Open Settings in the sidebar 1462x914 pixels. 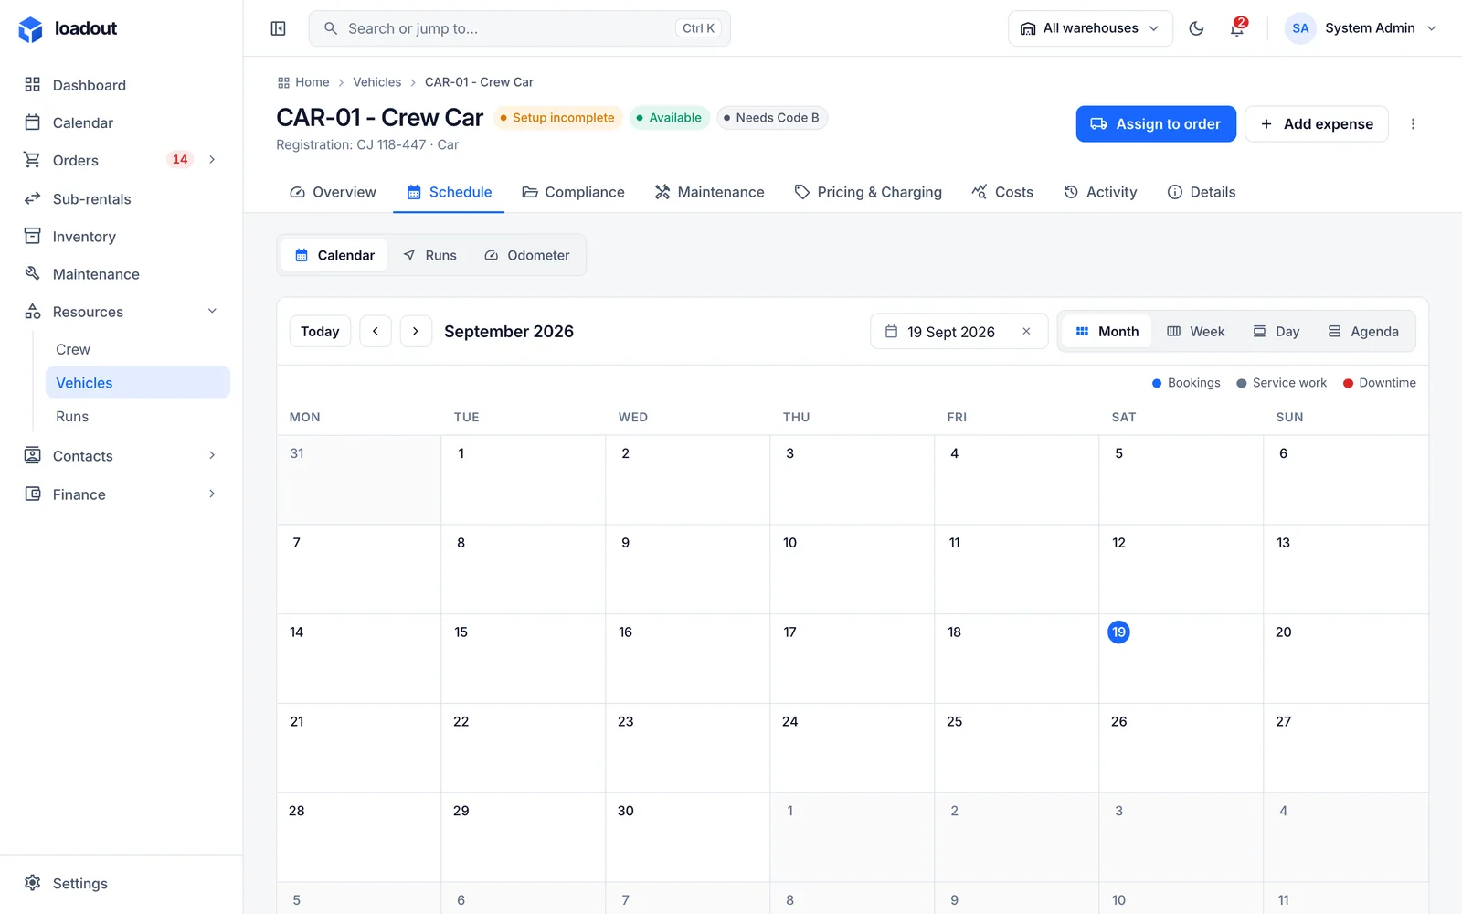(x=122, y=883)
